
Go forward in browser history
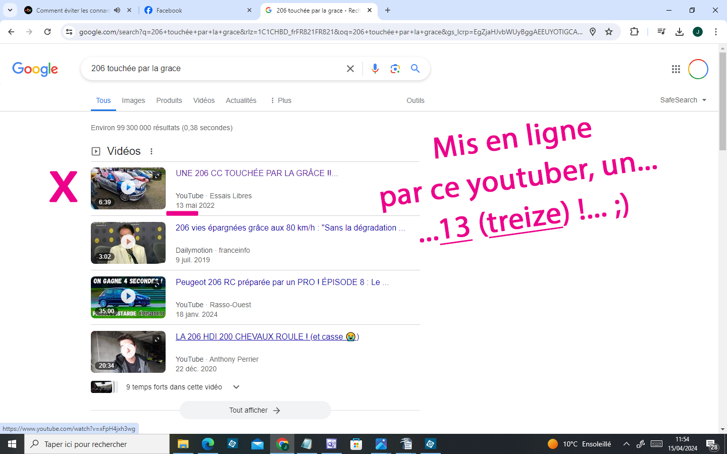[x=29, y=32]
